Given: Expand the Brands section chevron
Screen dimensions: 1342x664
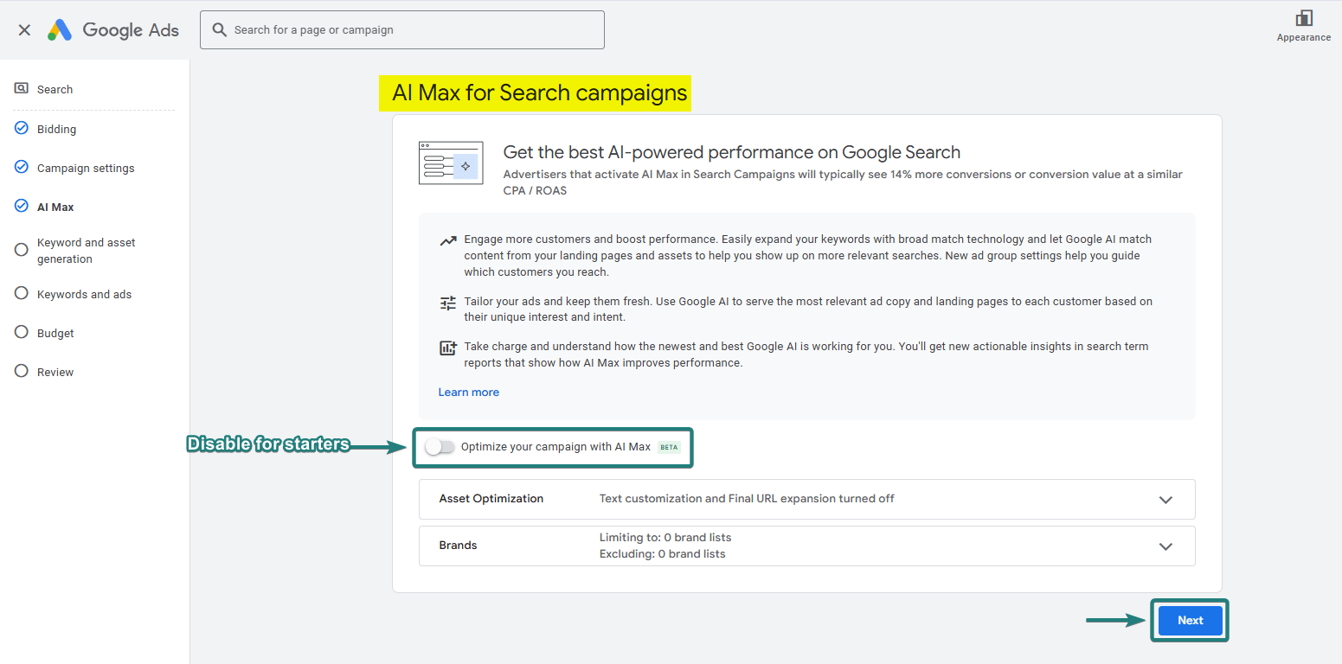Looking at the screenshot, I should (1165, 546).
